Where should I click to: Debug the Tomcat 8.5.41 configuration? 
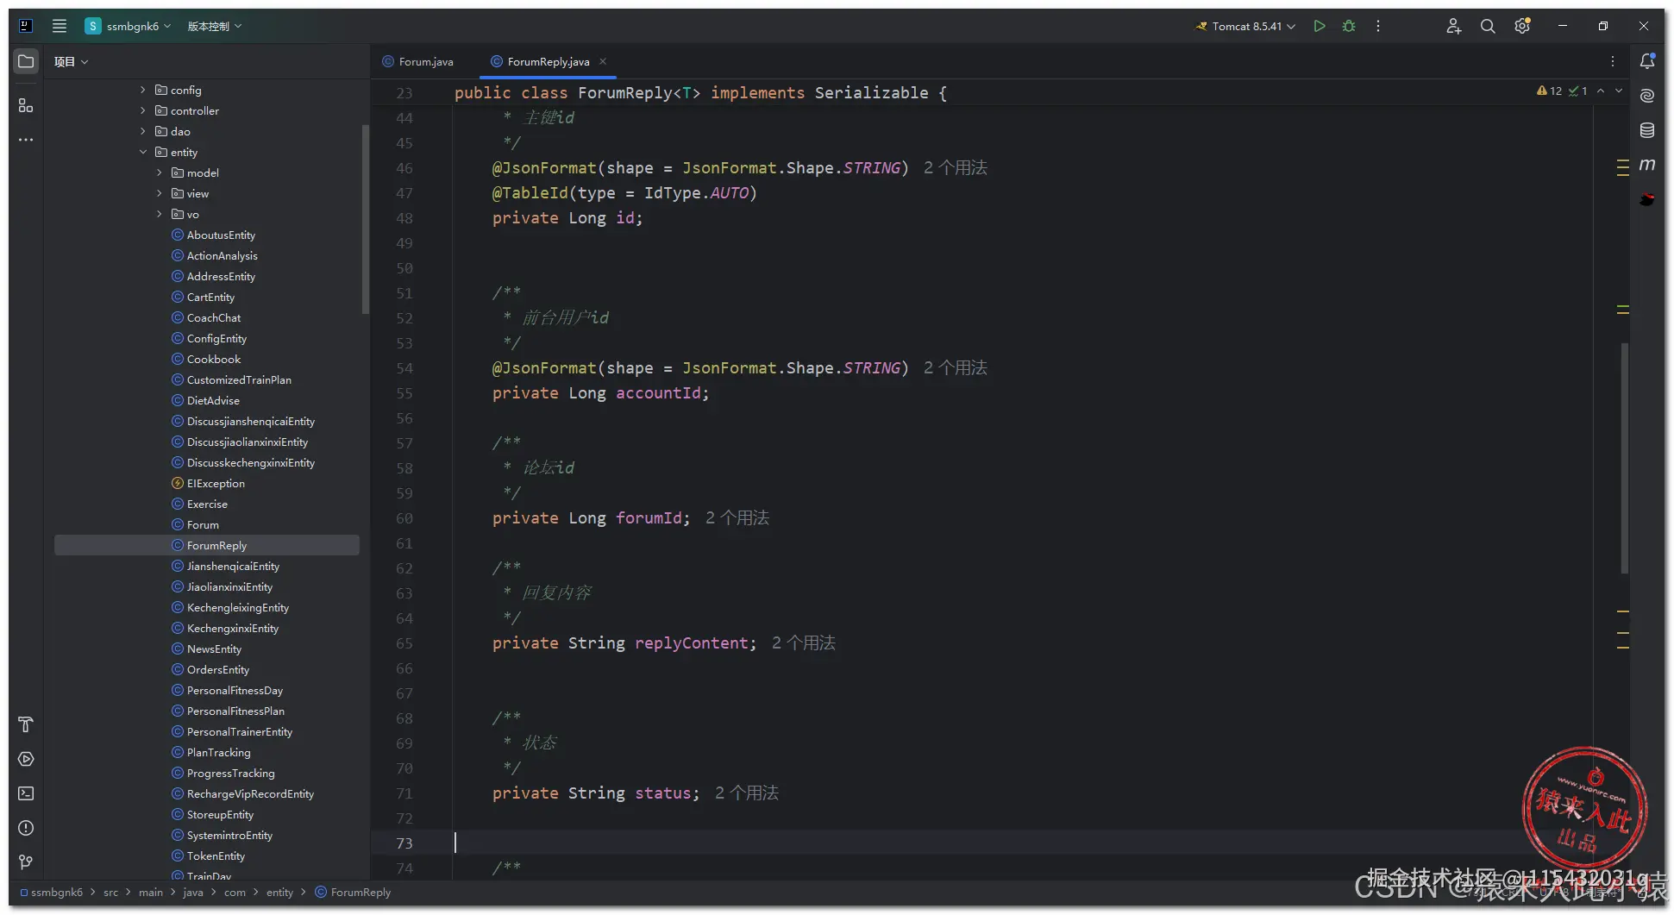point(1349,26)
